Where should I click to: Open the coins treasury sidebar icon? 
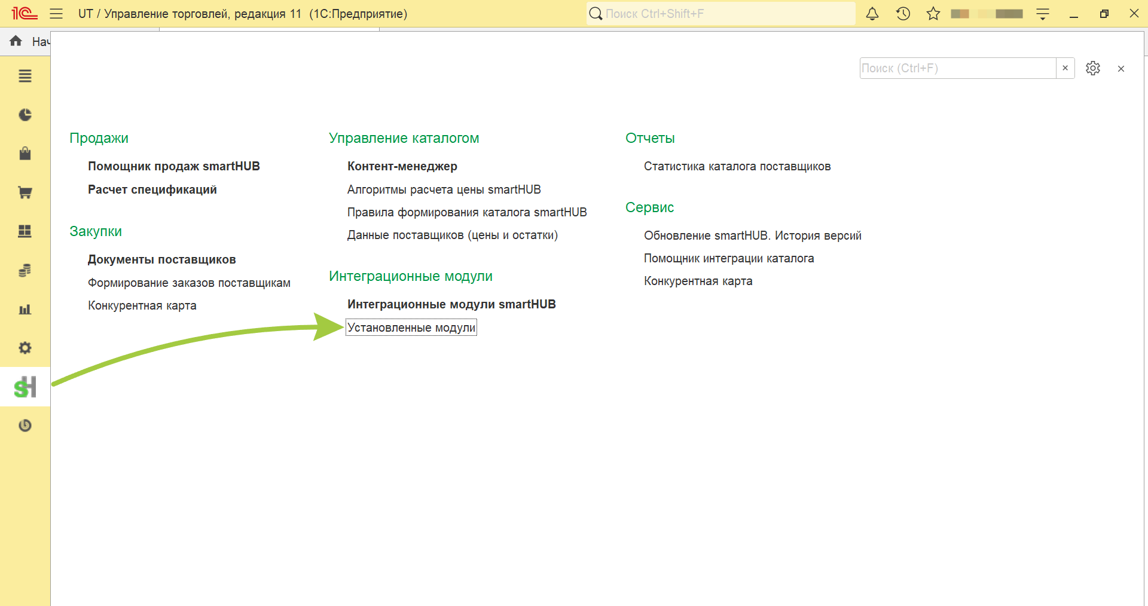point(25,270)
